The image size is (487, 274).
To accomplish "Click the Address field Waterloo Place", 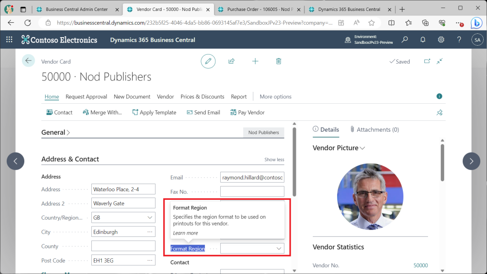I will tap(123, 189).
